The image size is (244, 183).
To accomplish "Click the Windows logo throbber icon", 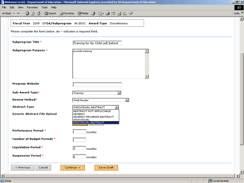I will [239, 8].
